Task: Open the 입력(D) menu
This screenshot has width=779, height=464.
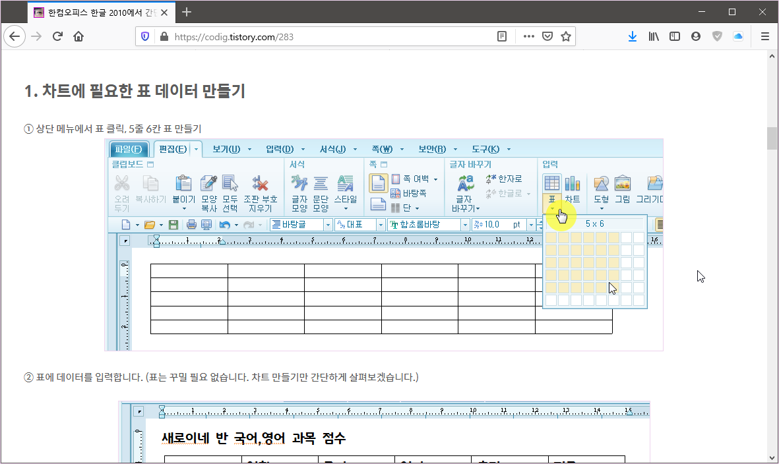Action: pyautogui.click(x=280, y=149)
